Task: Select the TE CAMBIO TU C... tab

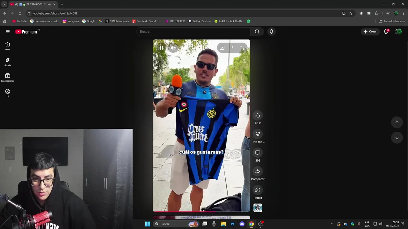Action: tap(33, 4)
